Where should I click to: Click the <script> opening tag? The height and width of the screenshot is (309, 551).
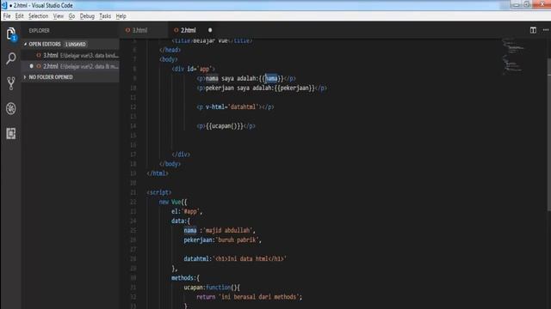pos(159,192)
